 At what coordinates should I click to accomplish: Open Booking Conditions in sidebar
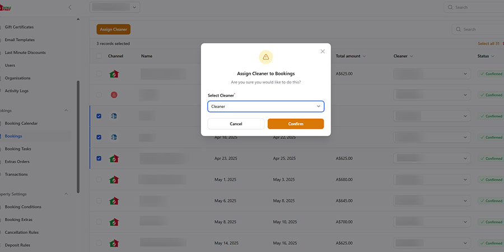tap(23, 207)
